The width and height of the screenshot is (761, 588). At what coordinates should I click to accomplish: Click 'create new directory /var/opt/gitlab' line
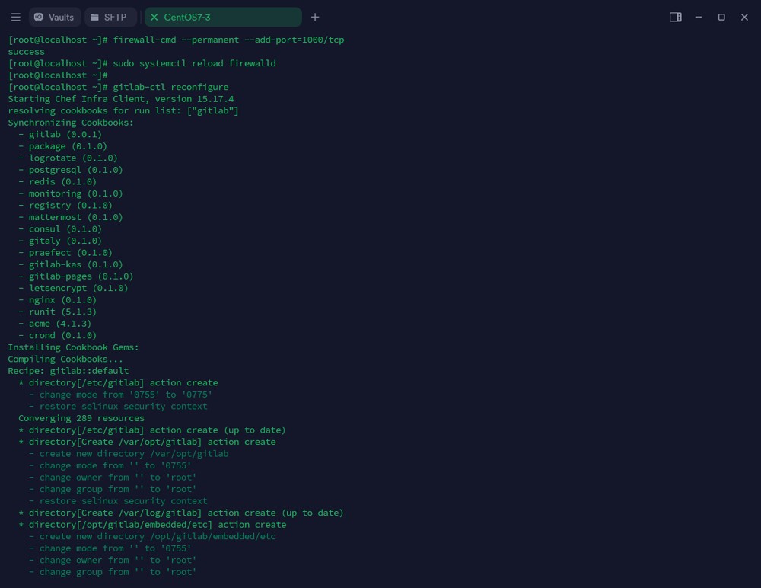click(x=134, y=453)
